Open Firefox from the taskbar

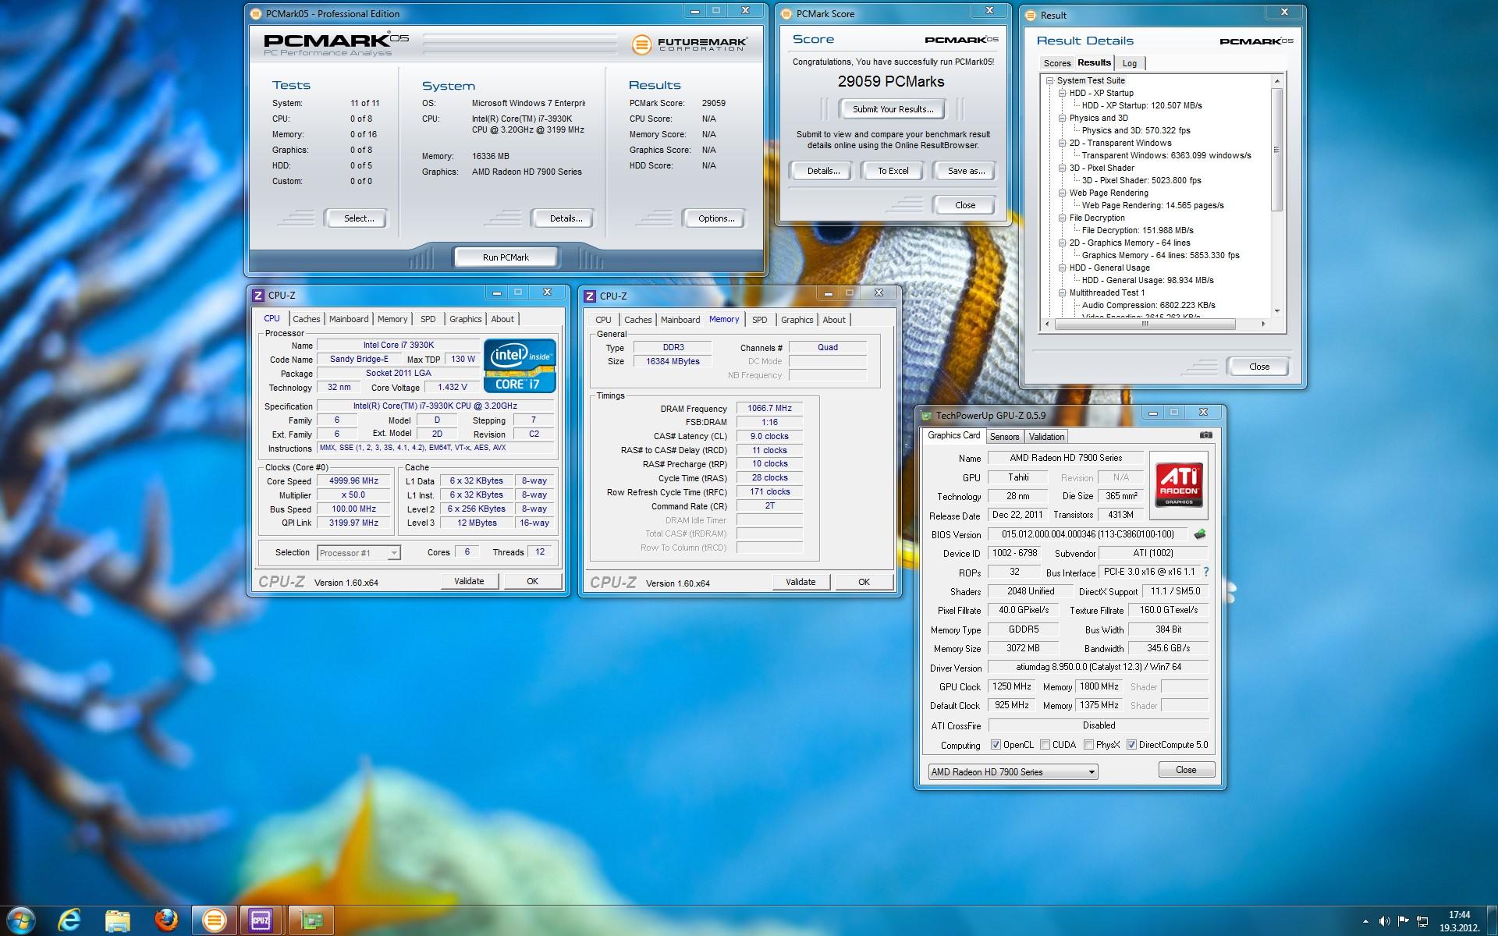[x=165, y=920]
